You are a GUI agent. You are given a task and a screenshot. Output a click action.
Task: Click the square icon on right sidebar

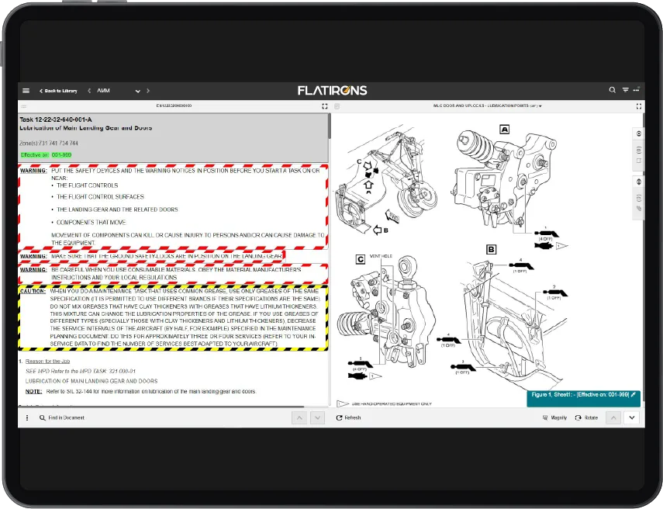pyautogui.click(x=639, y=161)
